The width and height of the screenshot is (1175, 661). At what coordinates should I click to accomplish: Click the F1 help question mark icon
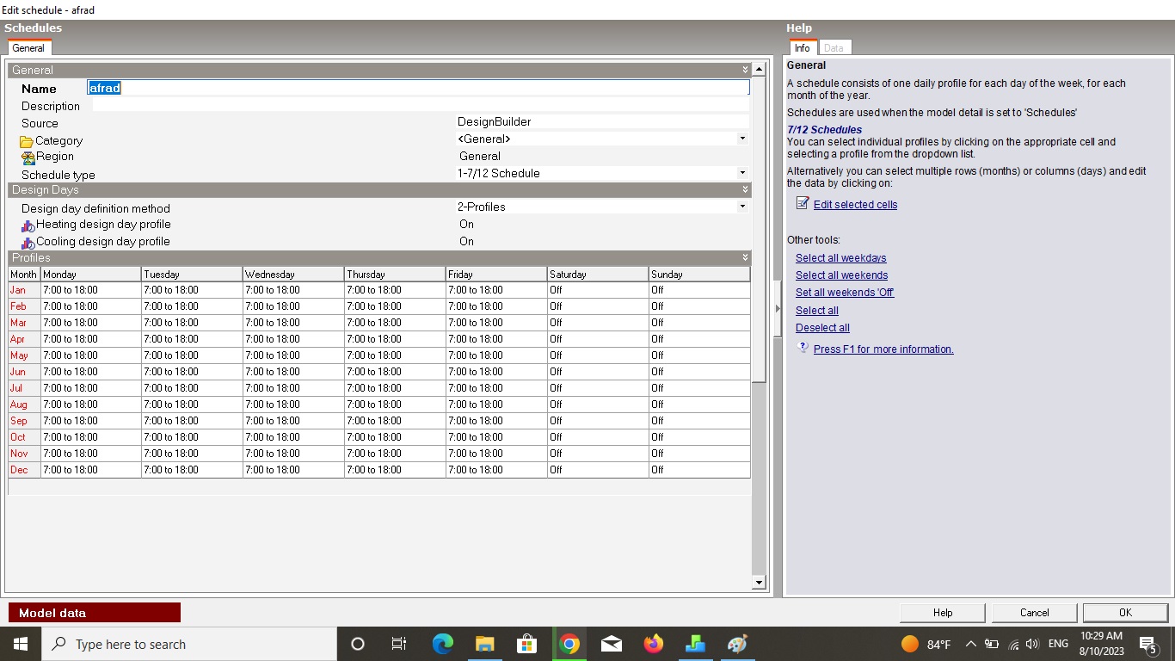pos(803,348)
